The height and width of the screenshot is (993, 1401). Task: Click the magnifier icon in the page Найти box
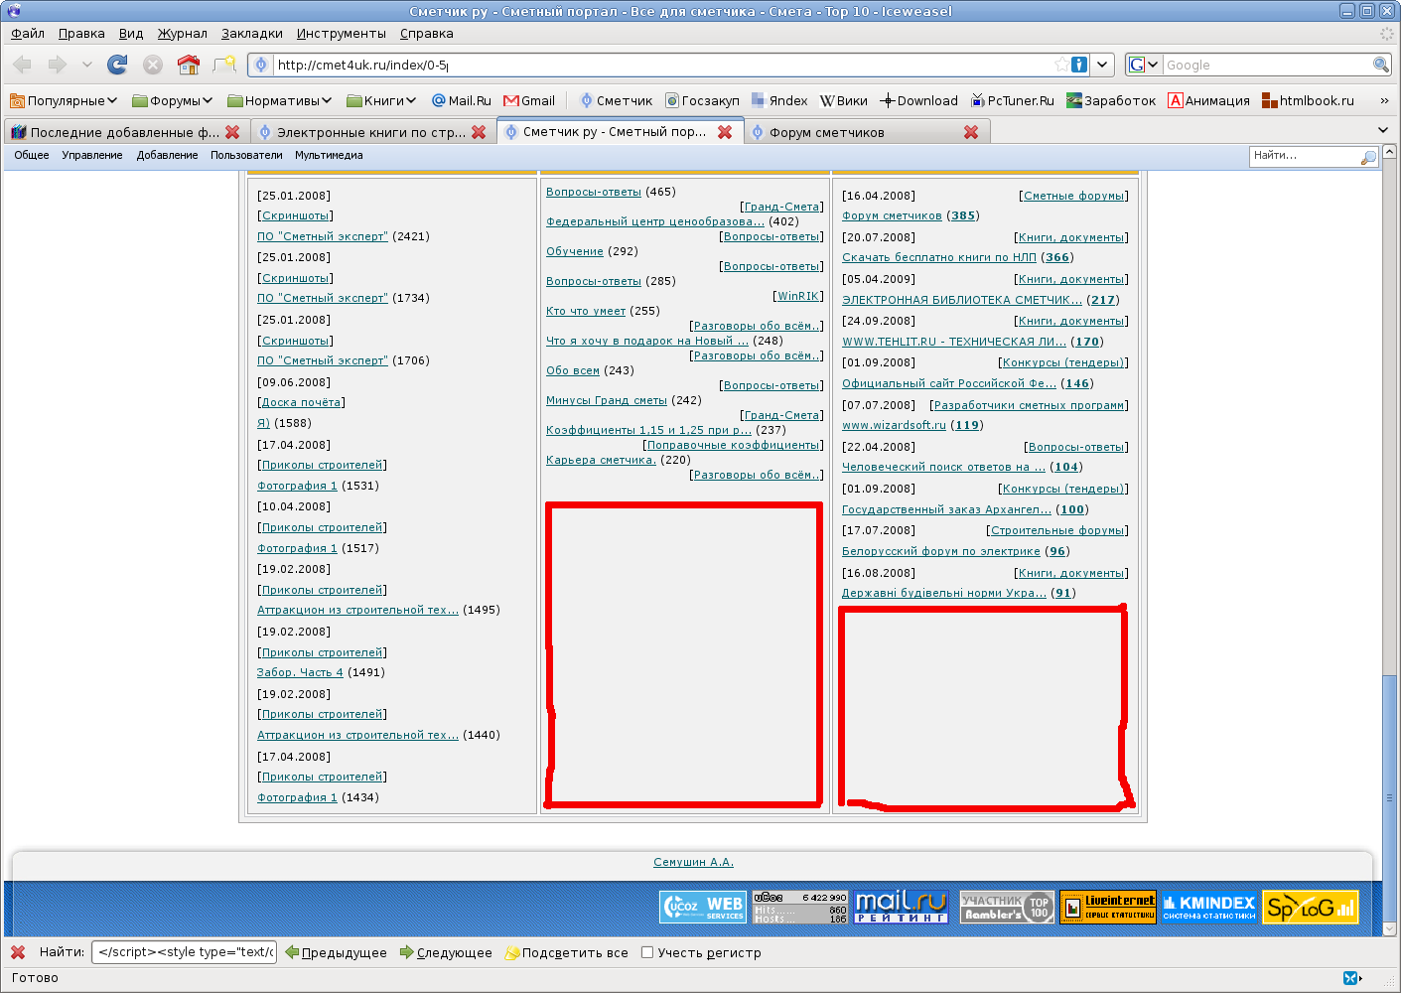(1368, 157)
